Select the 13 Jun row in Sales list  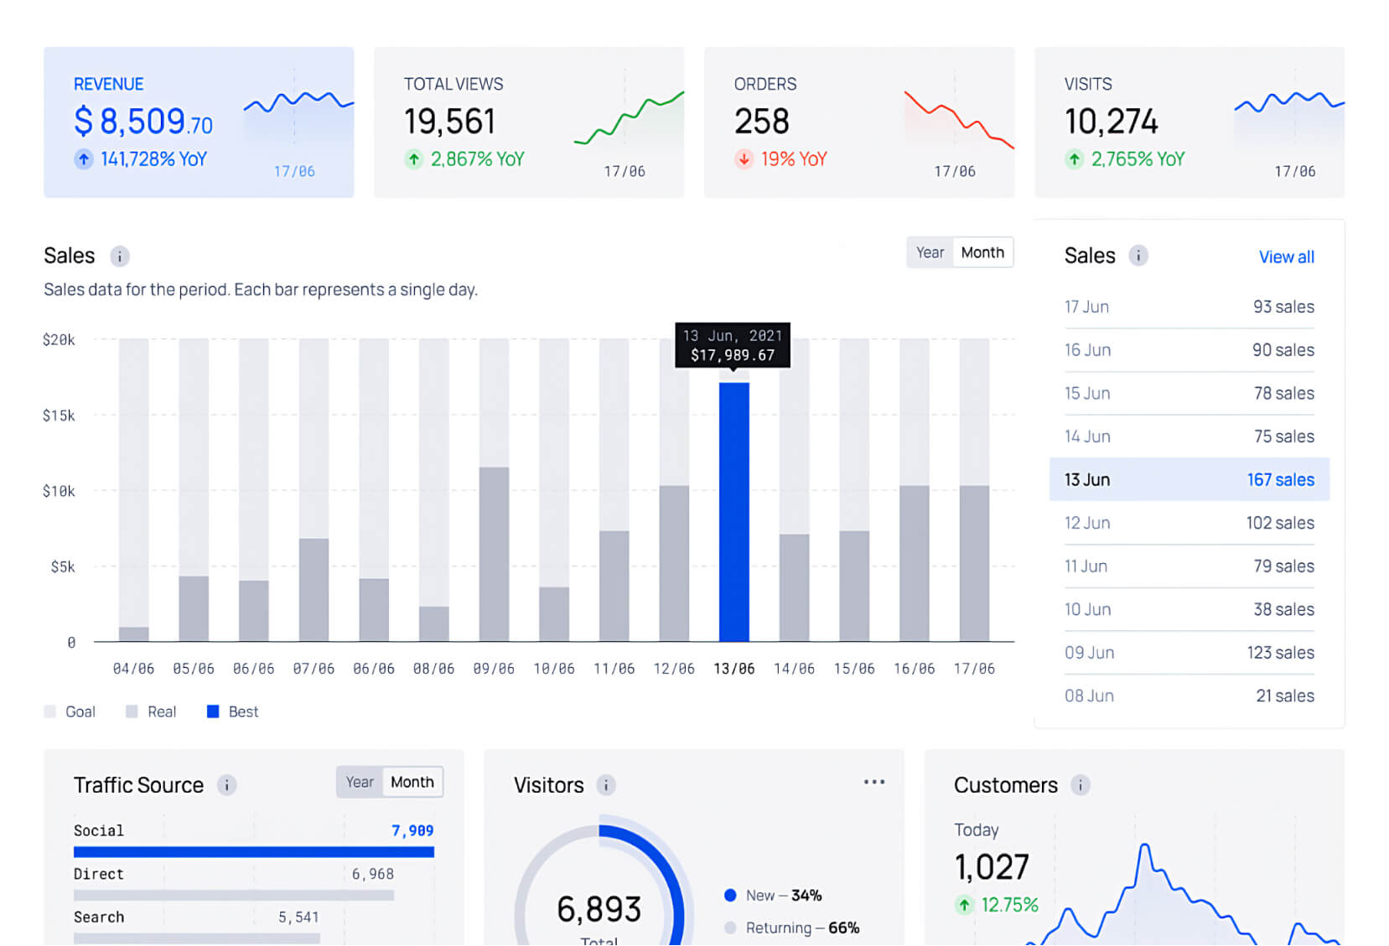(1189, 480)
